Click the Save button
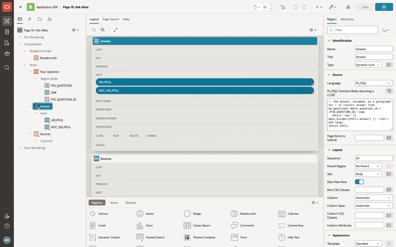Screen dimensions: 396x247 pos(365,7)
